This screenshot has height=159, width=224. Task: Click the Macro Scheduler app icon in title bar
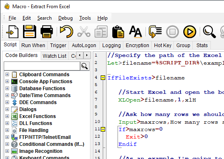(7, 7)
